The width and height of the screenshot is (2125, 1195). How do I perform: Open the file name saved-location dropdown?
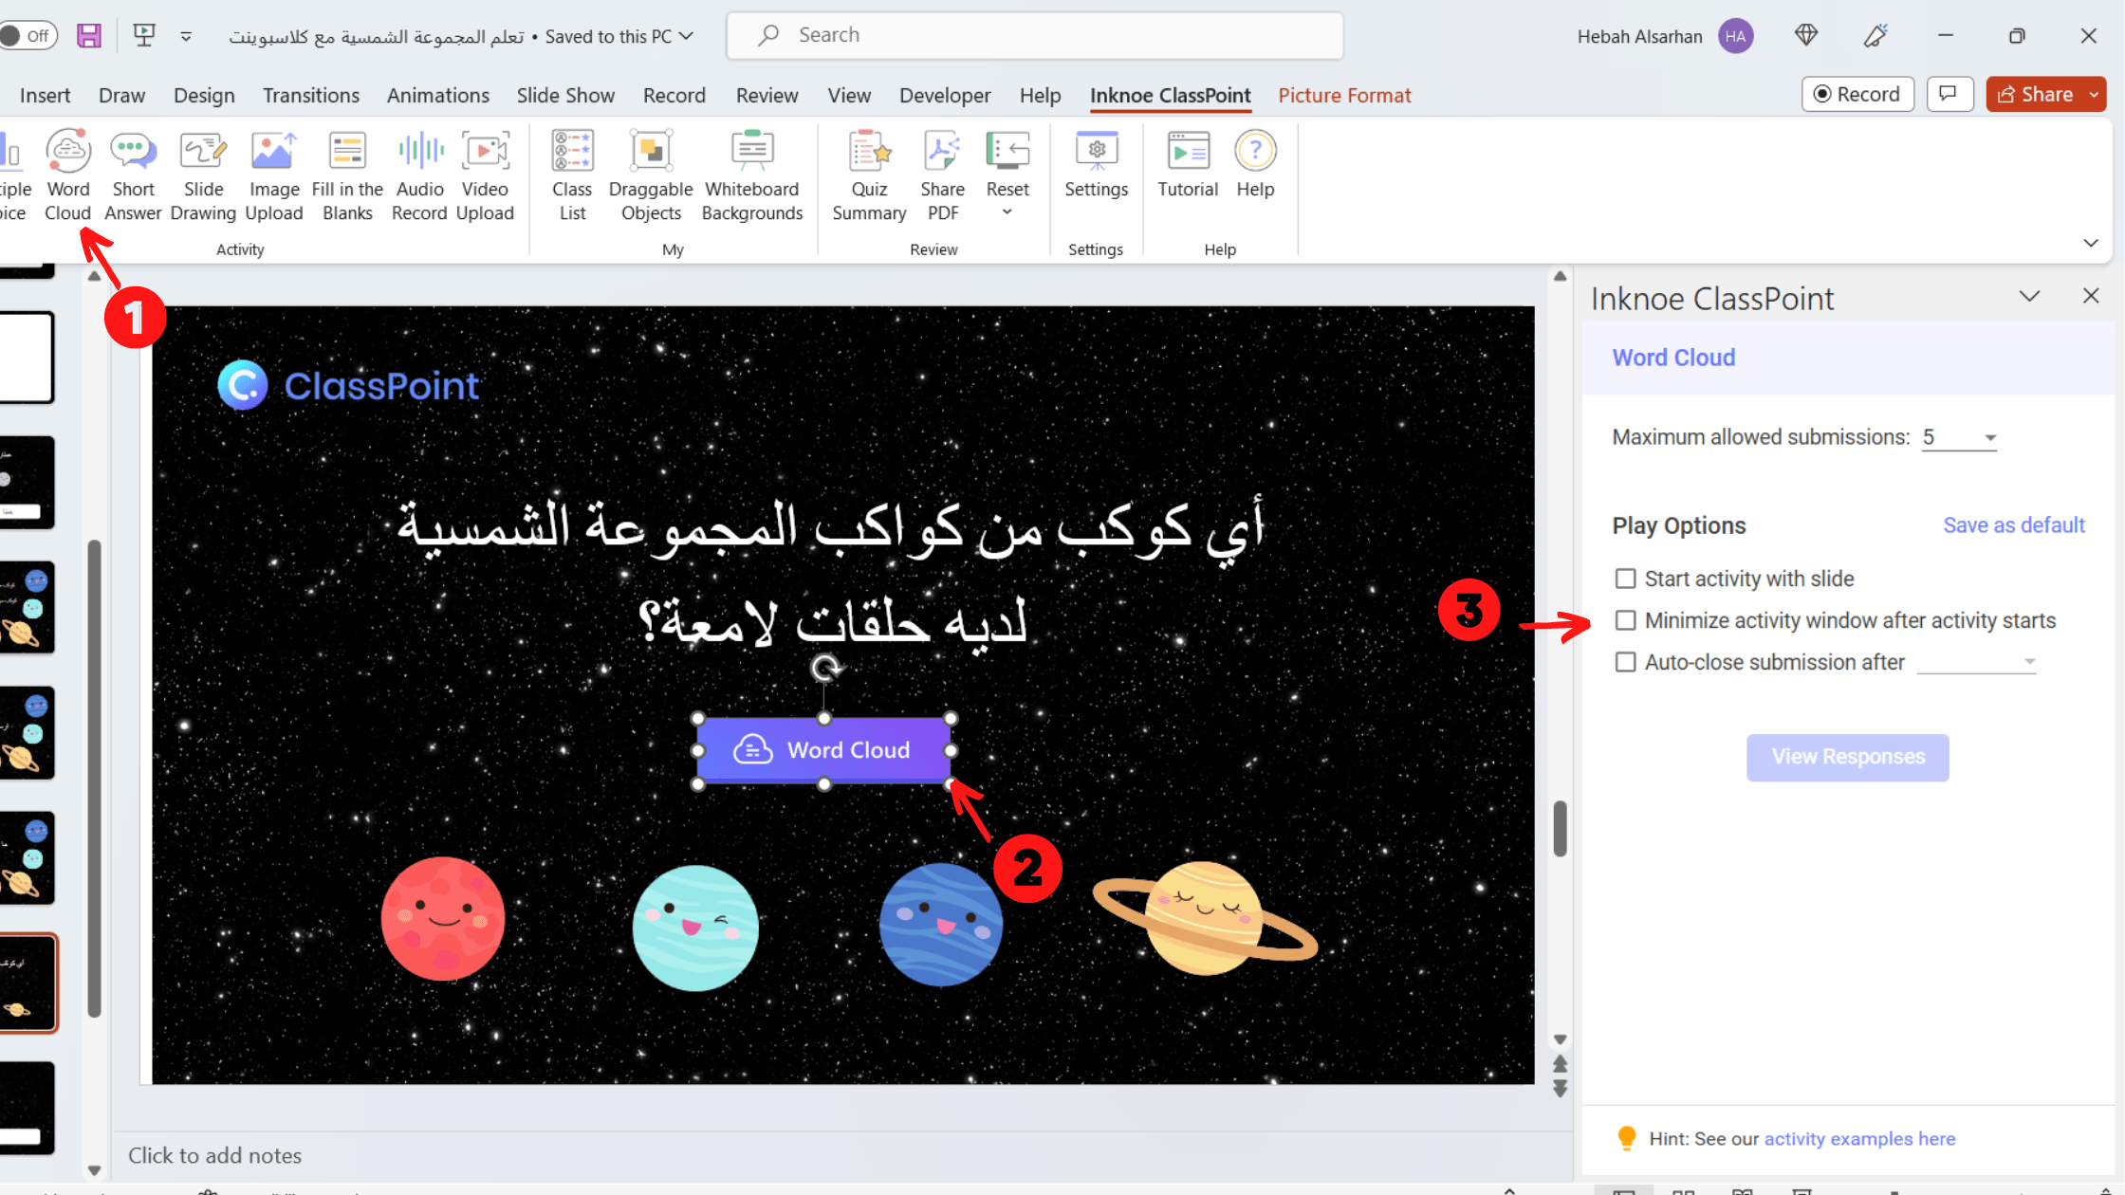click(687, 36)
